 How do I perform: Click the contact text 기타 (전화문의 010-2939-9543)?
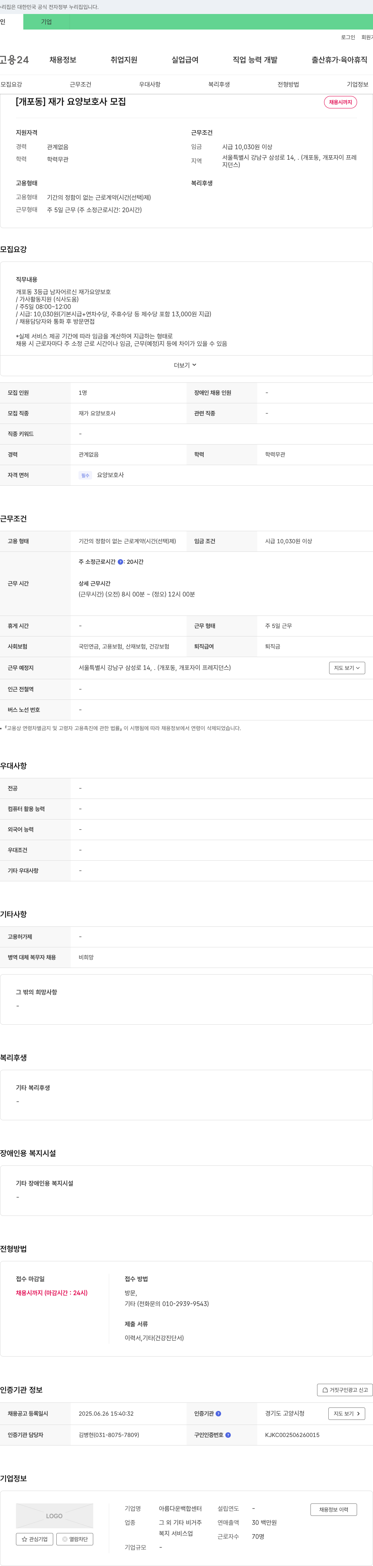166,1304
